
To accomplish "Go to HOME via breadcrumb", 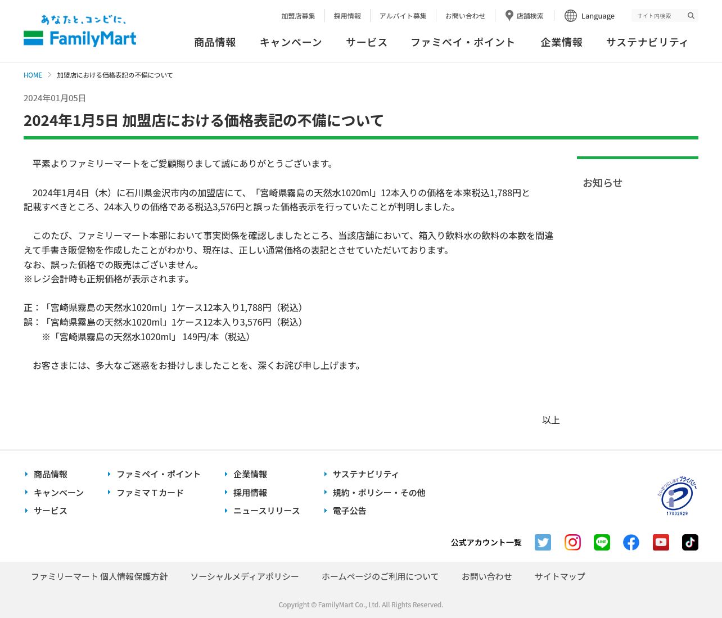I will click(33, 75).
